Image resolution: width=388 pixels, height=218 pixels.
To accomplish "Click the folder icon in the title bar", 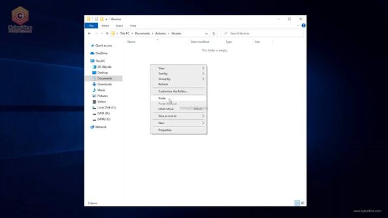I will [89, 19].
